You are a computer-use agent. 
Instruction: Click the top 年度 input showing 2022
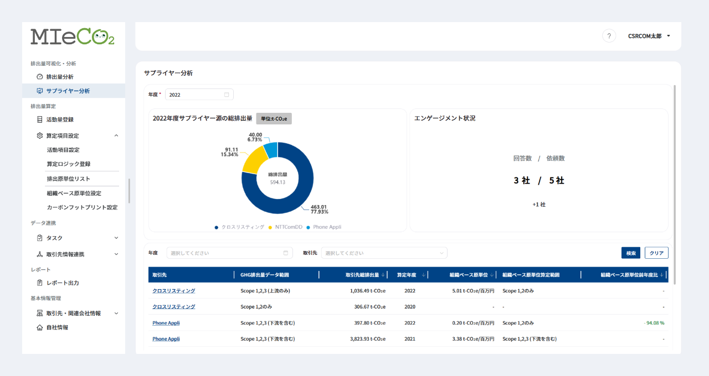point(199,95)
